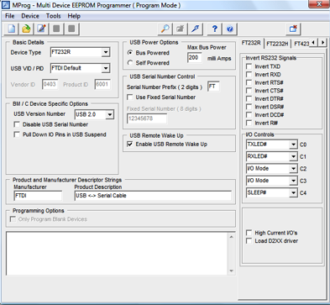Check the Invert TXD box
This screenshot has height=305, width=330.
tap(249, 66)
